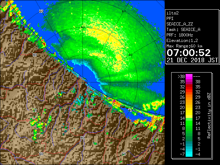Viewport: 220px width, 165px height.
Task: Click the "Reflectivity in dBZ" legend title
Action: [209, 115]
